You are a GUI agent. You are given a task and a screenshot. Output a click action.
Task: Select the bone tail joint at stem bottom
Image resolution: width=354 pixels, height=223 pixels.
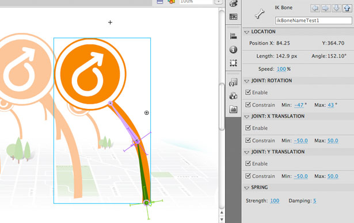coord(147,203)
